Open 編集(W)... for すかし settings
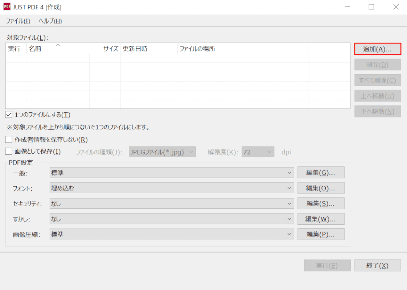The width and height of the screenshot is (407, 290). click(x=321, y=219)
